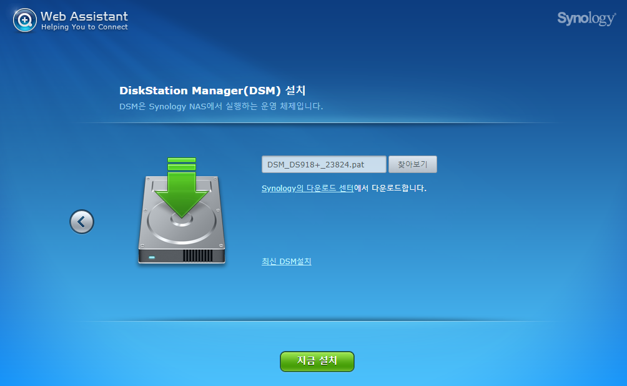Image resolution: width=627 pixels, height=386 pixels.
Task: Click the DiskStation Manager(DSM) 설치 heading
Action: point(212,91)
